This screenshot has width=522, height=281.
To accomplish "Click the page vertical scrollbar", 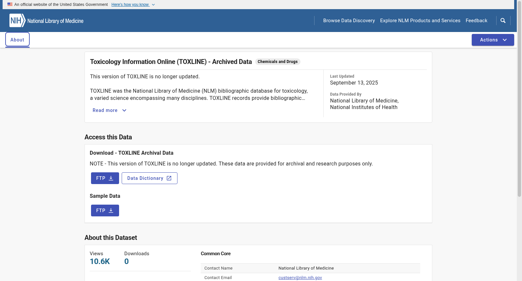I will [x=519, y=98].
